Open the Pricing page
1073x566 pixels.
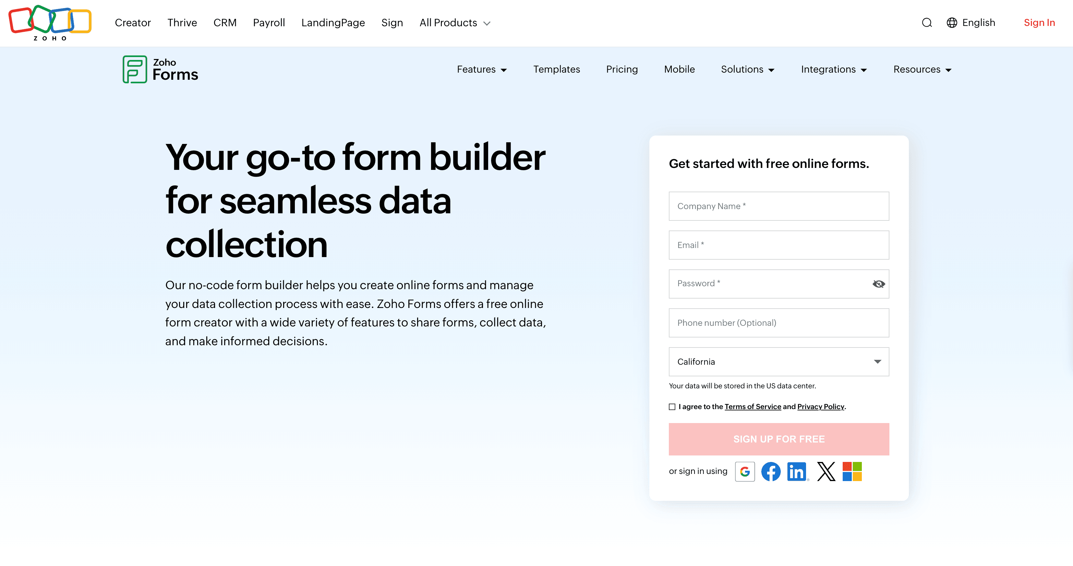(x=622, y=69)
